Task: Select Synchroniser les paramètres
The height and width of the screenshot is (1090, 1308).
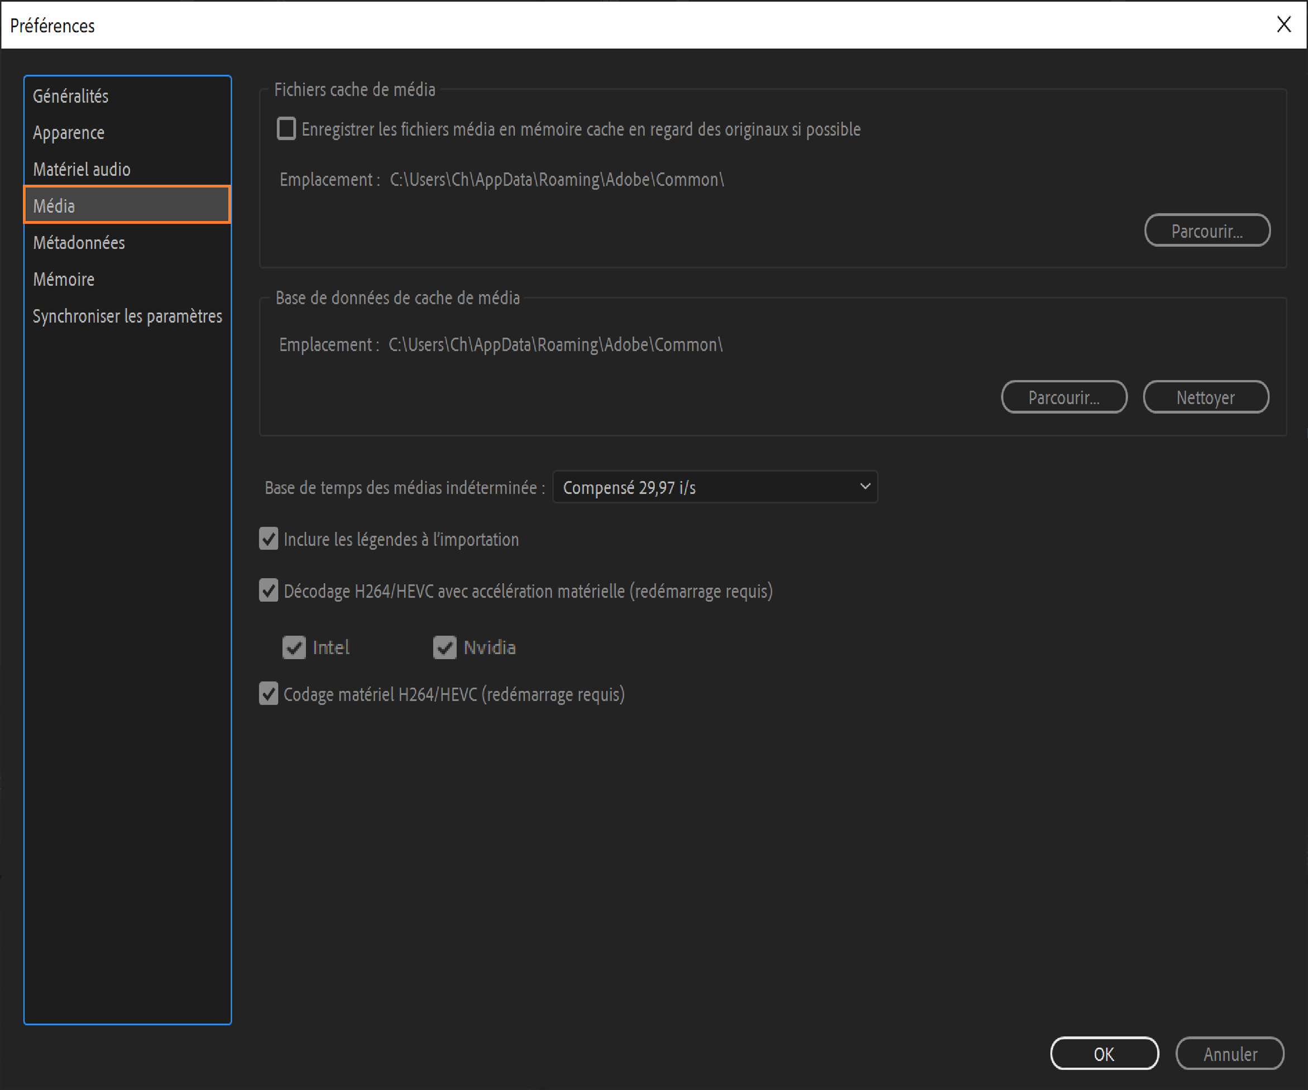Action: click(127, 316)
